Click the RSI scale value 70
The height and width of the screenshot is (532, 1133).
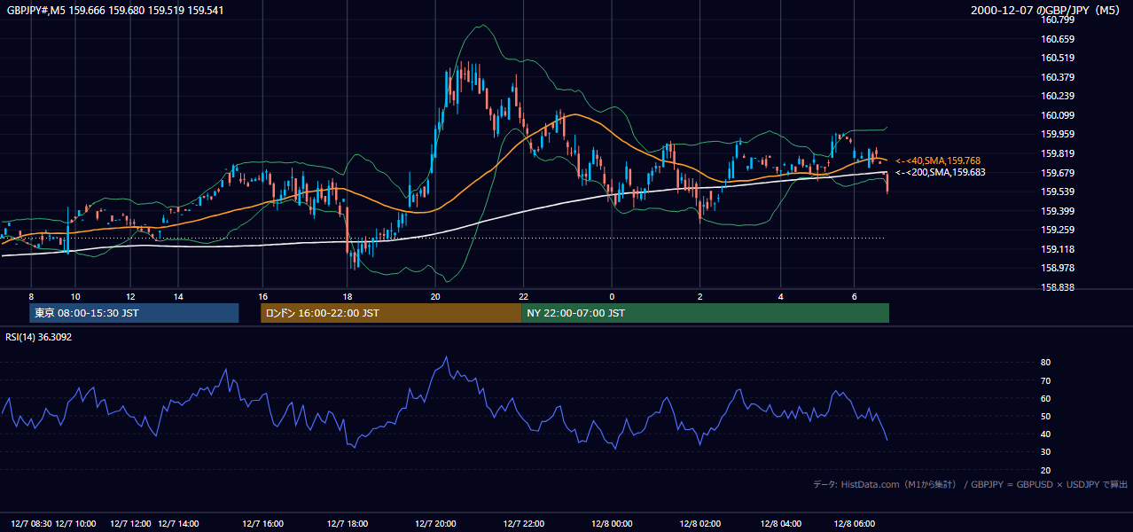[x=1046, y=380]
